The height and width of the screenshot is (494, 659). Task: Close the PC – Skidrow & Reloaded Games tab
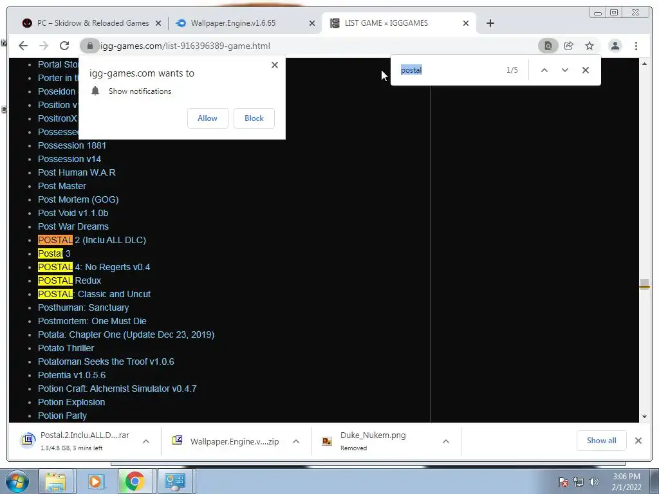[158, 24]
